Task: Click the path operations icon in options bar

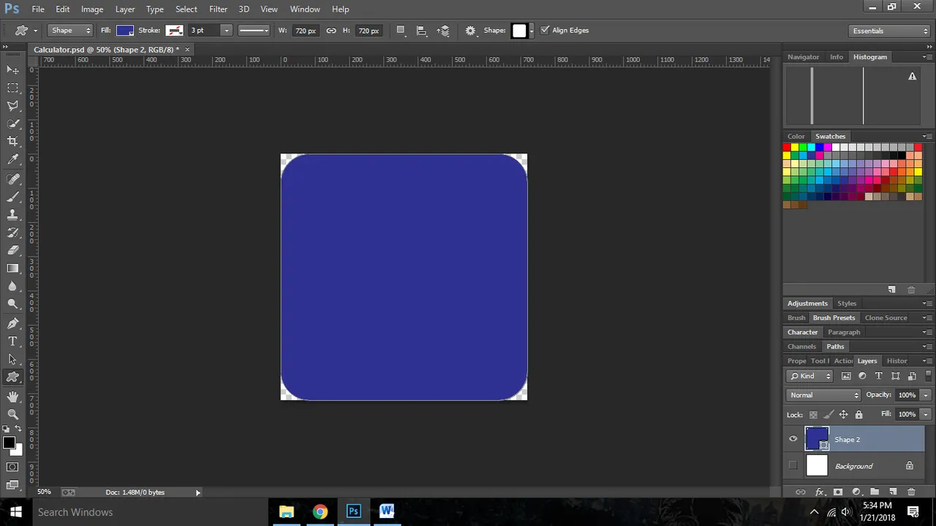Action: (x=401, y=31)
